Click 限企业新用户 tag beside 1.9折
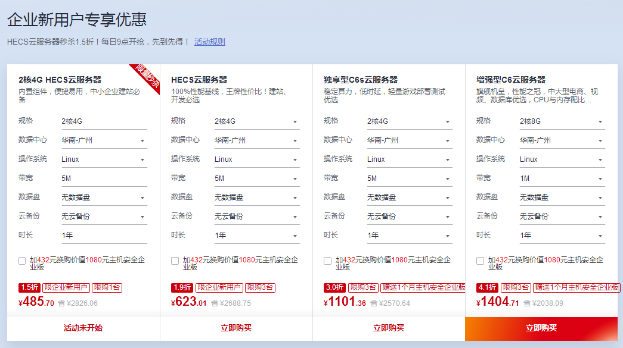 tap(219, 287)
